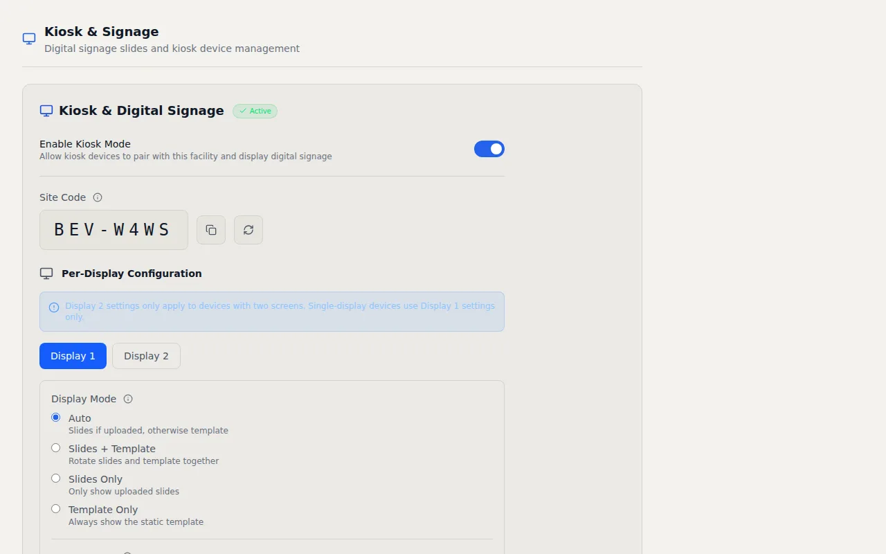Viewport: 886px width, 554px height.
Task: Click the Display Mode info icon
Action: 128,399
